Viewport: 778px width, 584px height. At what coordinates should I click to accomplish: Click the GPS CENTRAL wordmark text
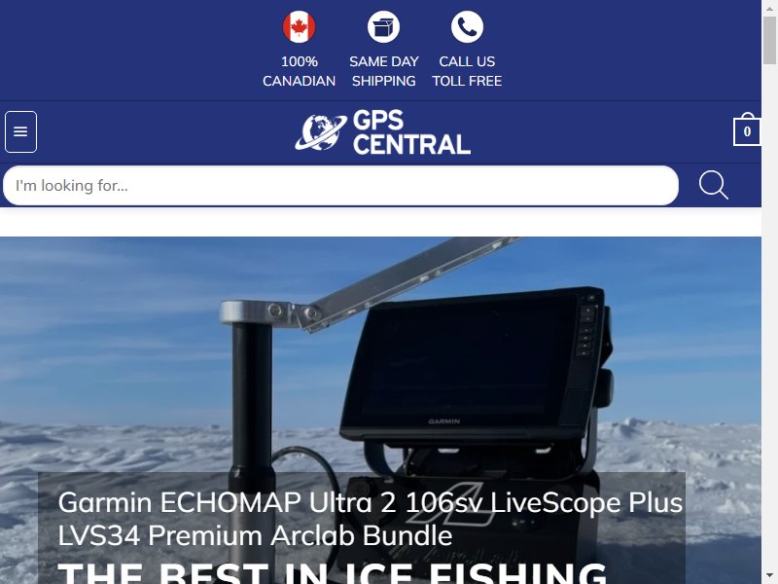411,132
